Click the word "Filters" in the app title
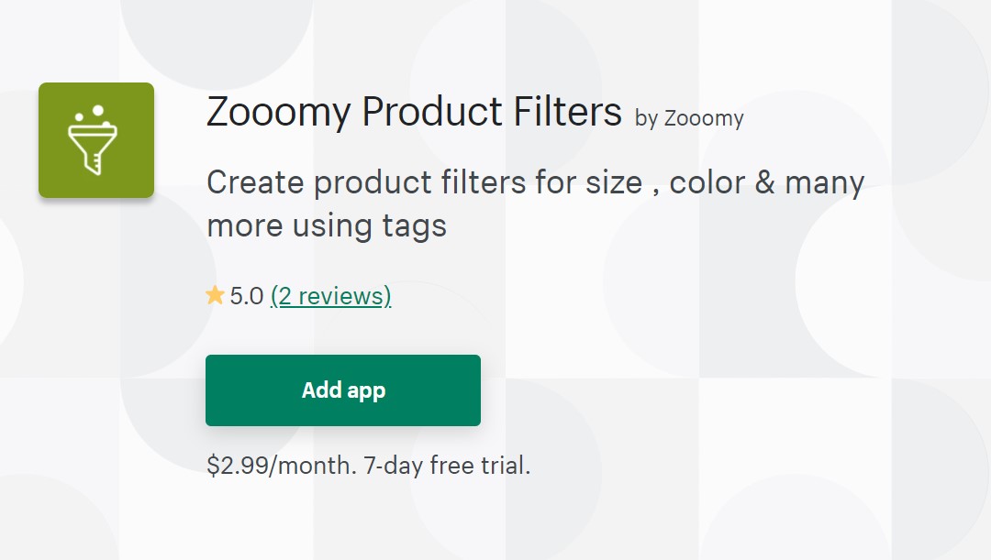This screenshot has height=560, width=991. click(x=566, y=113)
